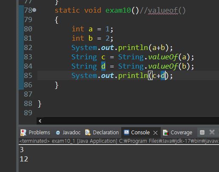219x172 pixels.
Task: Open the Declaration tab
Action: click(102, 133)
